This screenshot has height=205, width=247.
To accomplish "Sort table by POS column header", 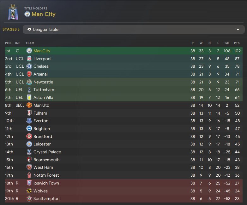I will pyautogui.click(x=8, y=43).
